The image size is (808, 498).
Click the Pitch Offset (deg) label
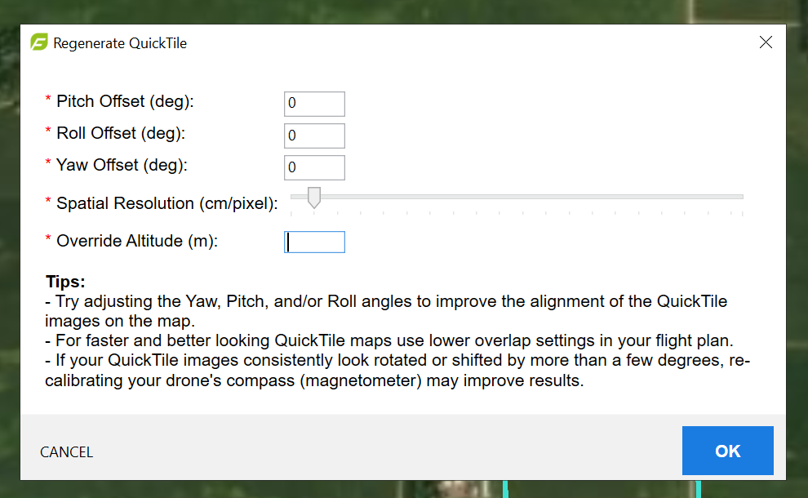click(x=125, y=101)
